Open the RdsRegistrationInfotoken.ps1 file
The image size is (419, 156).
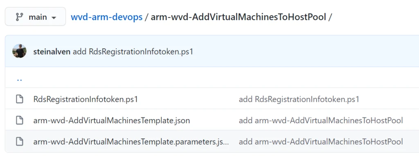point(86,99)
